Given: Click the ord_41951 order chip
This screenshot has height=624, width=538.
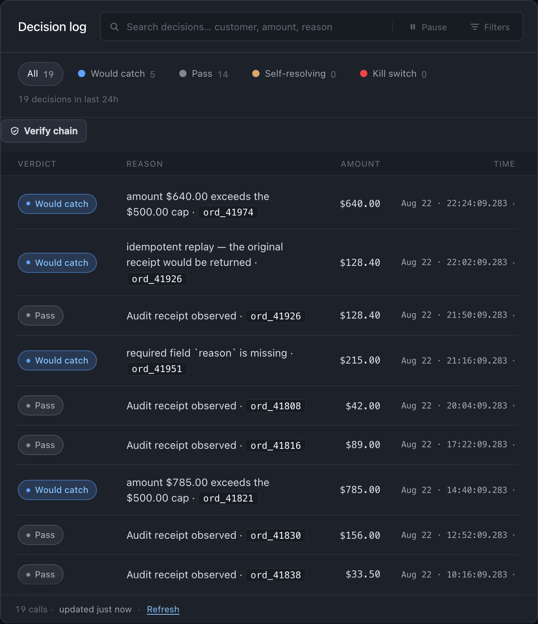Looking at the screenshot, I should [x=157, y=369].
